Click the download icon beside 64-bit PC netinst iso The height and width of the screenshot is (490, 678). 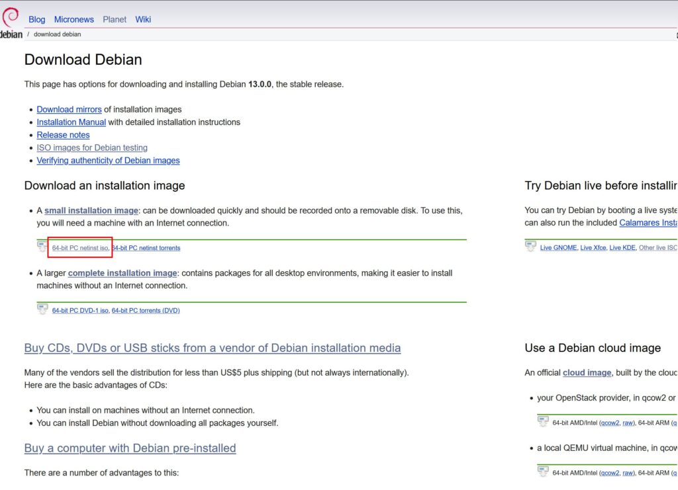coord(42,247)
